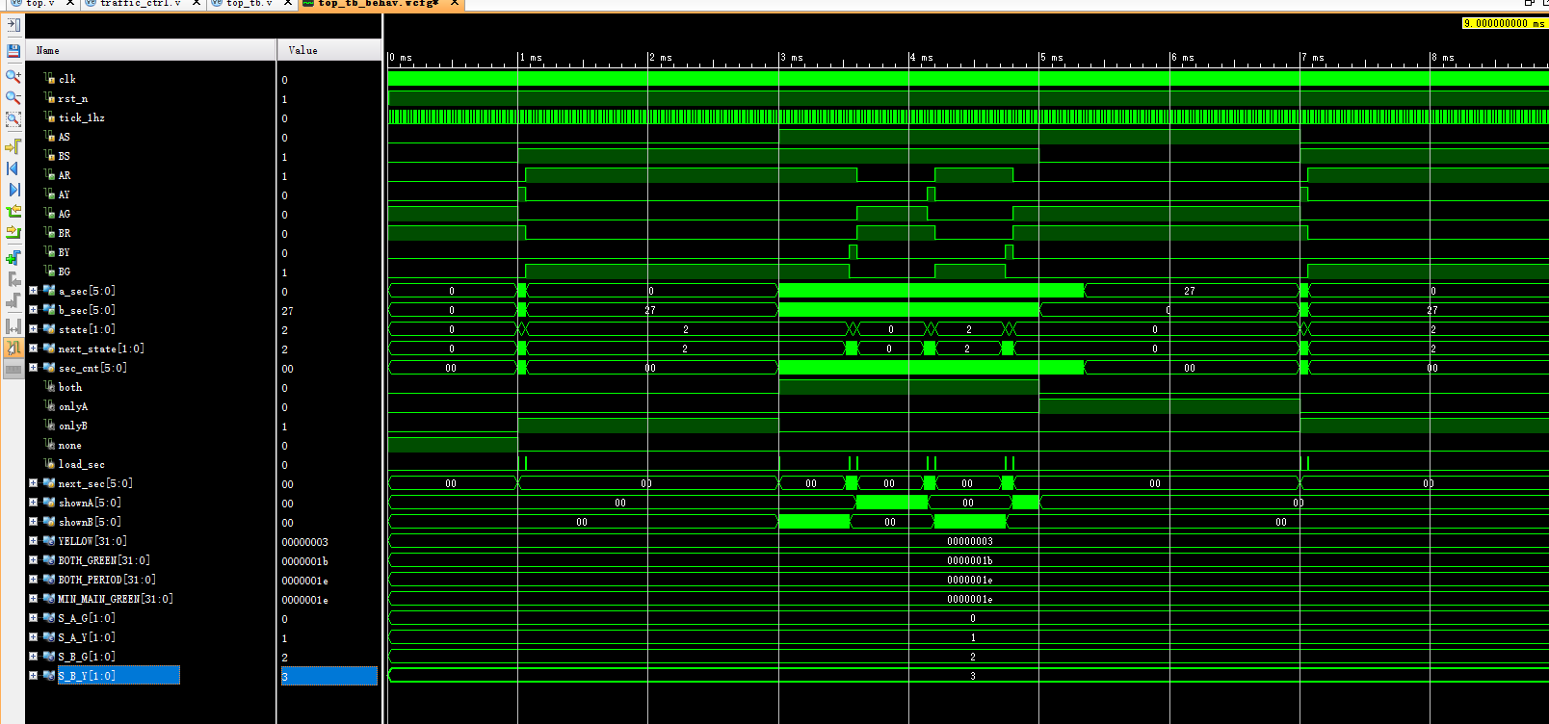Screen dimensions: 1549x724
Task: Expand the S_B_Y[1:0] entry
Action: coord(34,675)
